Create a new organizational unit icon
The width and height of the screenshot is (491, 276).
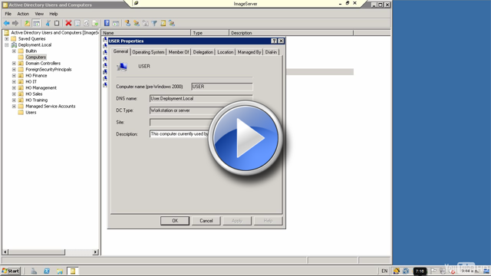coord(145,23)
